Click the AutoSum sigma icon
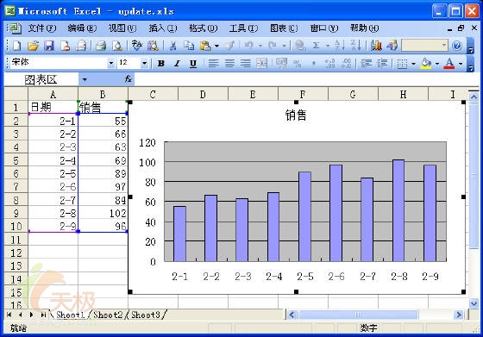 pyautogui.click(x=316, y=46)
